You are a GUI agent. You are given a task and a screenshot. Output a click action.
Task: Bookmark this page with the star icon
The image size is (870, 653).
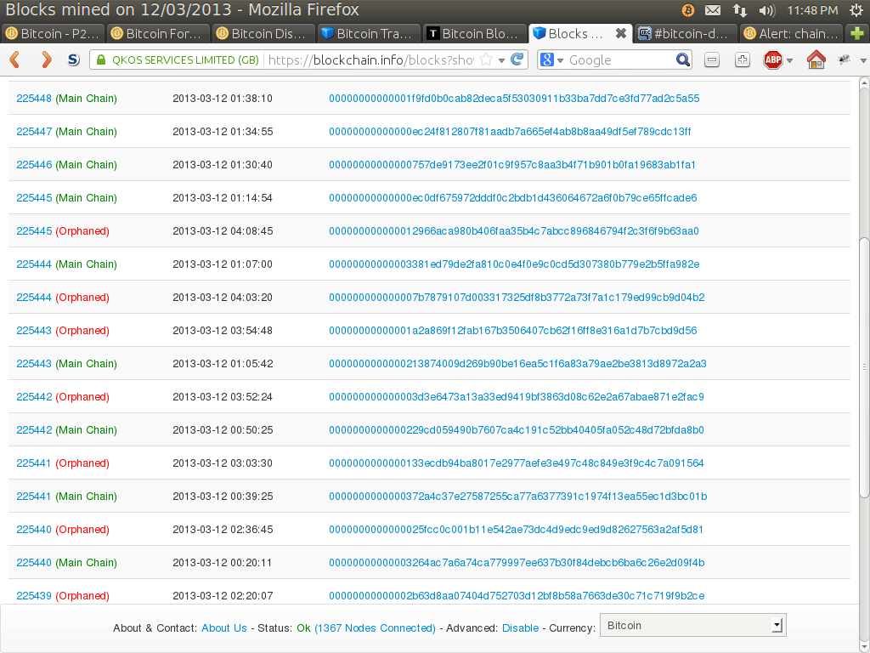tap(486, 60)
